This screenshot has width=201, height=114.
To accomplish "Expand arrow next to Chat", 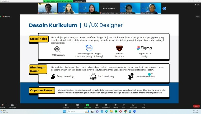I will coord(81,105).
